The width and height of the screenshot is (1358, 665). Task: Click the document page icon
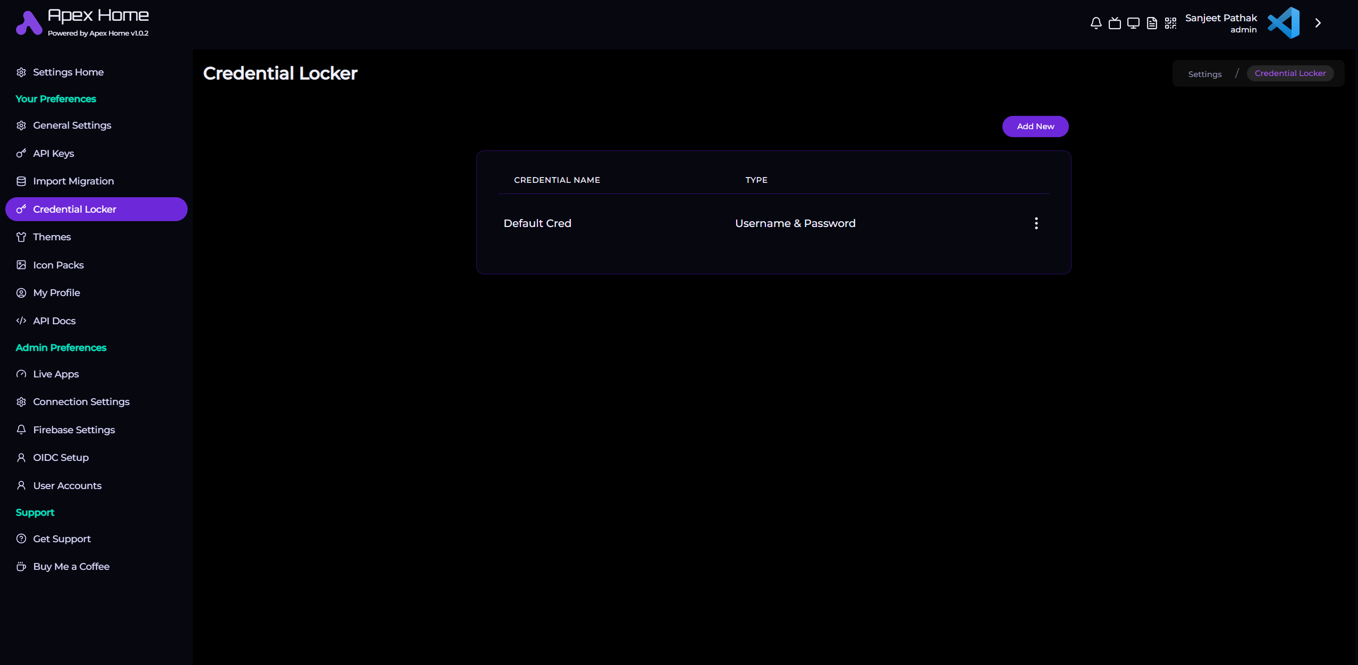[1152, 23]
